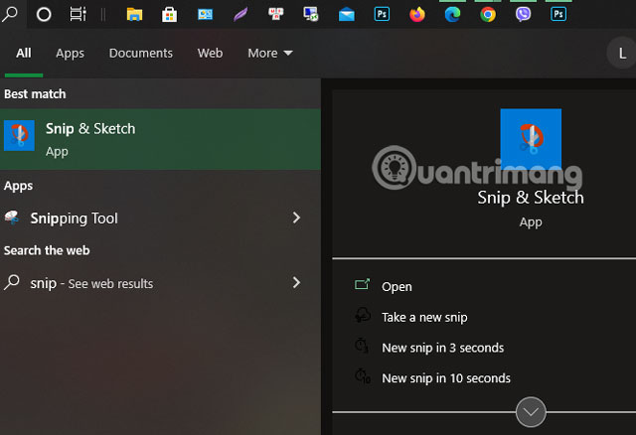Choose New snip in 3 seconds
This screenshot has height=435, width=636.
tap(442, 348)
